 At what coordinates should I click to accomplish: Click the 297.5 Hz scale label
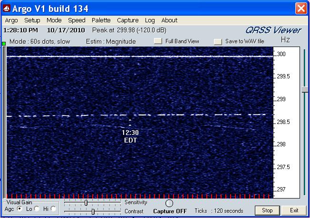tap(283, 167)
